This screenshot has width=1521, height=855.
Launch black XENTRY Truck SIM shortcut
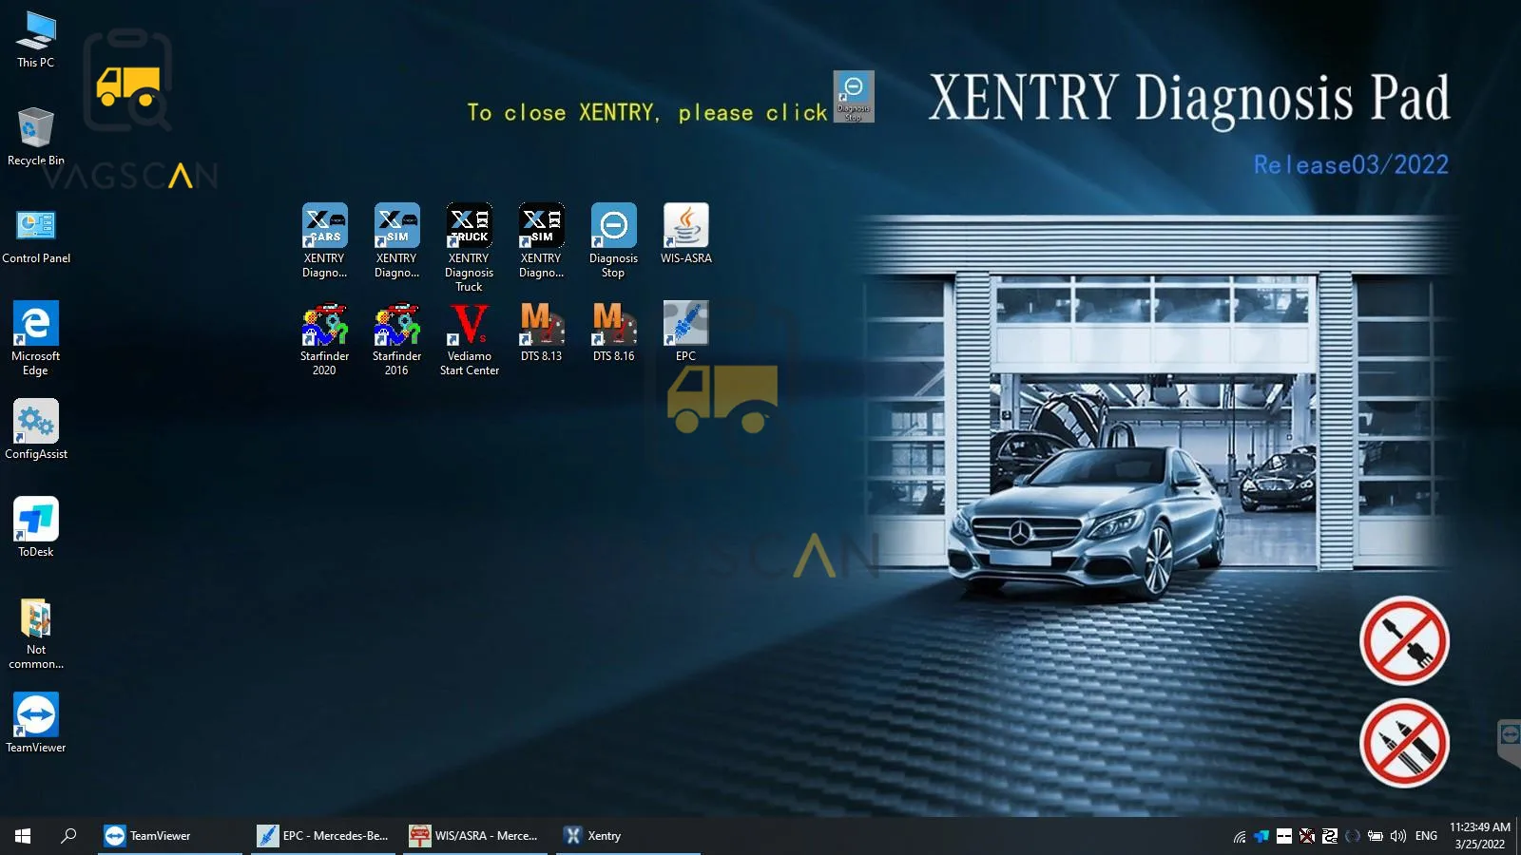541,240
